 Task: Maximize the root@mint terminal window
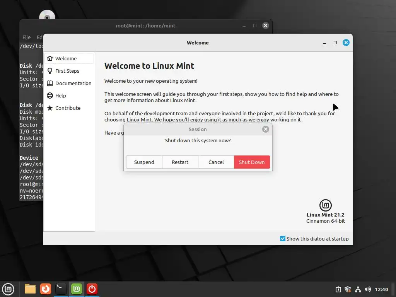(x=255, y=26)
